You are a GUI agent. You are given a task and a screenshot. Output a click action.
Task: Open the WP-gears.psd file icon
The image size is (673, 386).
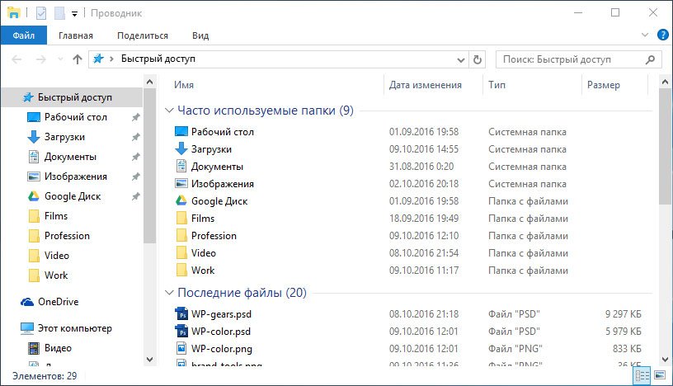(x=182, y=313)
